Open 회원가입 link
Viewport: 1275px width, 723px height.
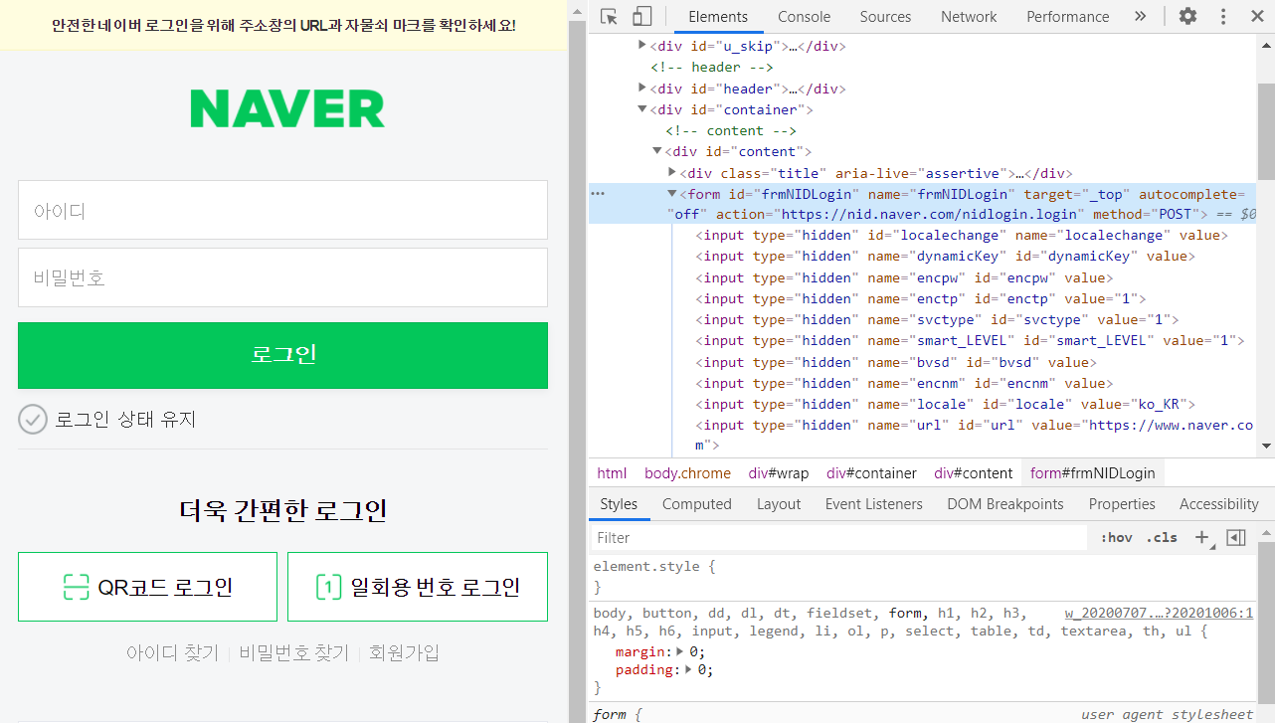pos(404,653)
